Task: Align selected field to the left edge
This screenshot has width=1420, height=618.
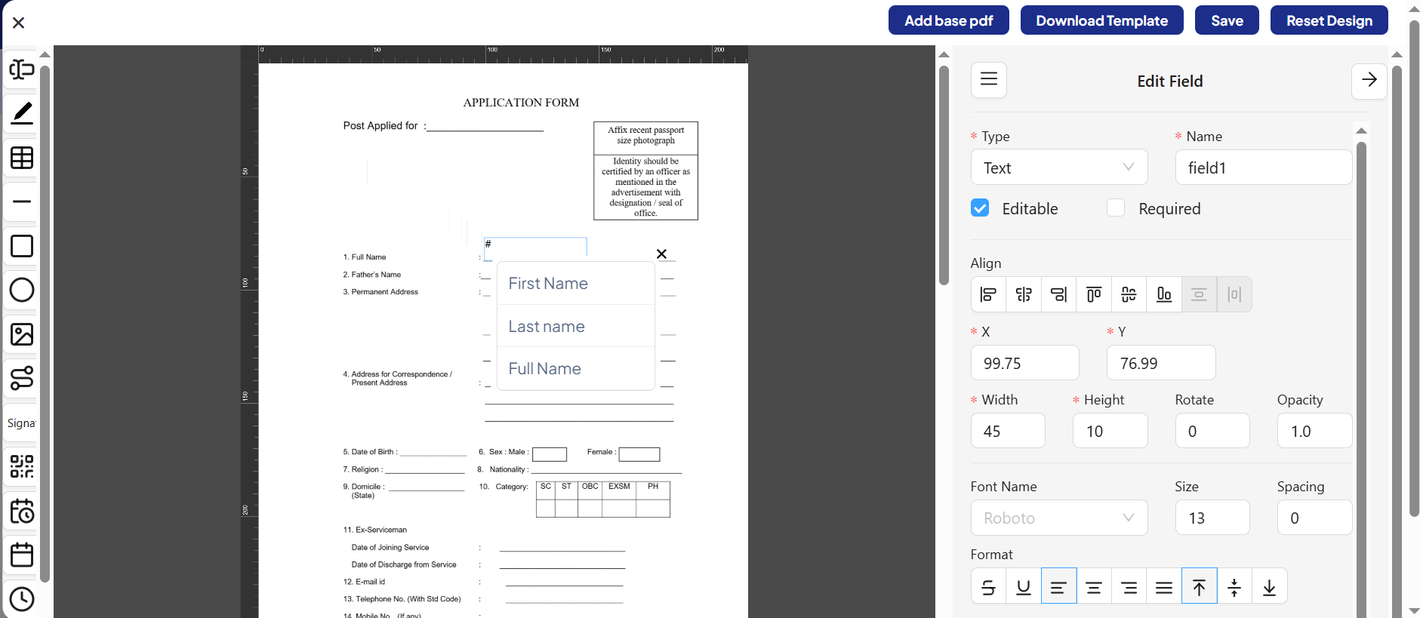Action: tap(988, 294)
